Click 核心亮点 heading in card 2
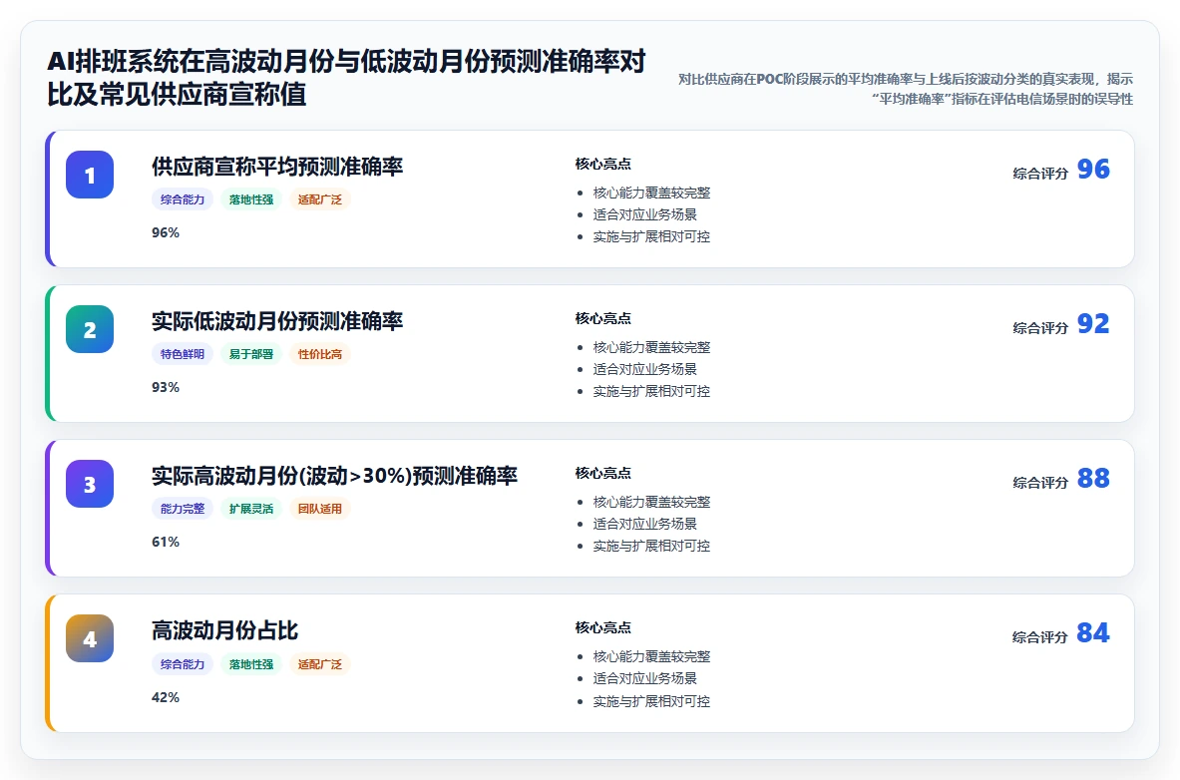Screen dimensions: 1180x780 [602, 318]
